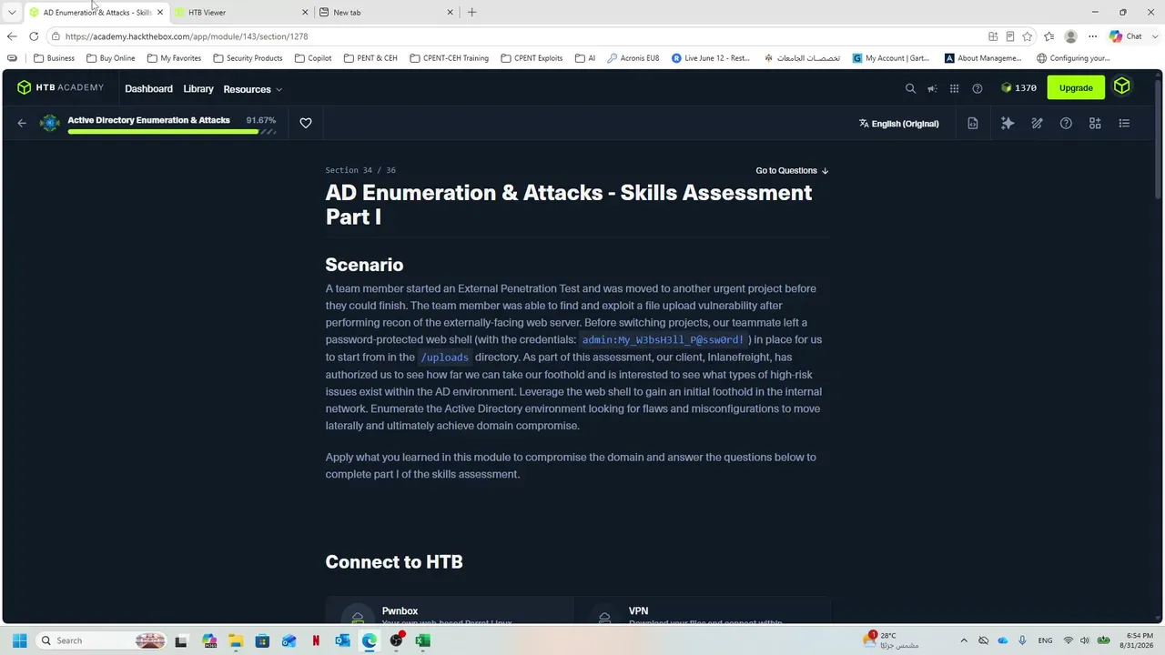
Task: Click the Outlook icon in taskbar
Action: click(342, 640)
